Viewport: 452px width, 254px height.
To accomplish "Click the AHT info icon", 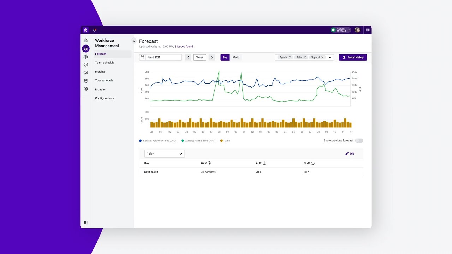I will pyautogui.click(x=264, y=163).
